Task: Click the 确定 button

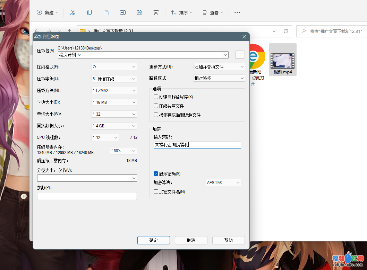Action: click(153, 240)
